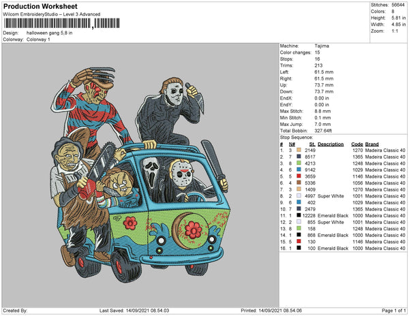Click the halloween gang embroidery design preview

pyautogui.click(x=140, y=175)
